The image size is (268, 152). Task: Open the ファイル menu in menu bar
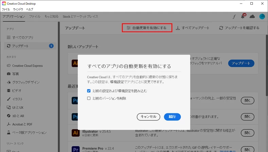[6, 9]
